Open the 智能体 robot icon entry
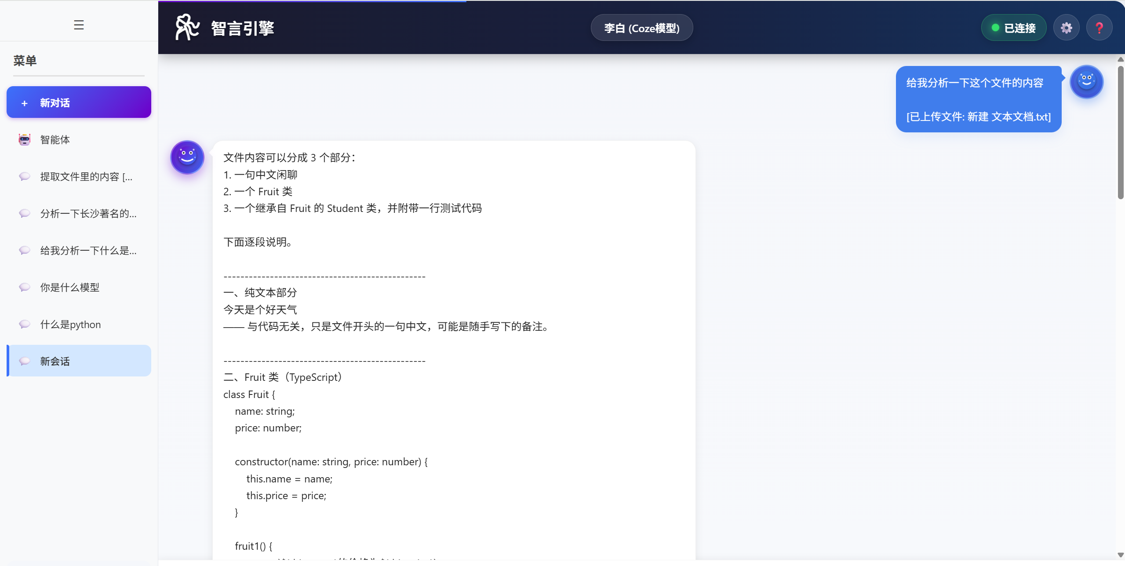 click(25, 139)
